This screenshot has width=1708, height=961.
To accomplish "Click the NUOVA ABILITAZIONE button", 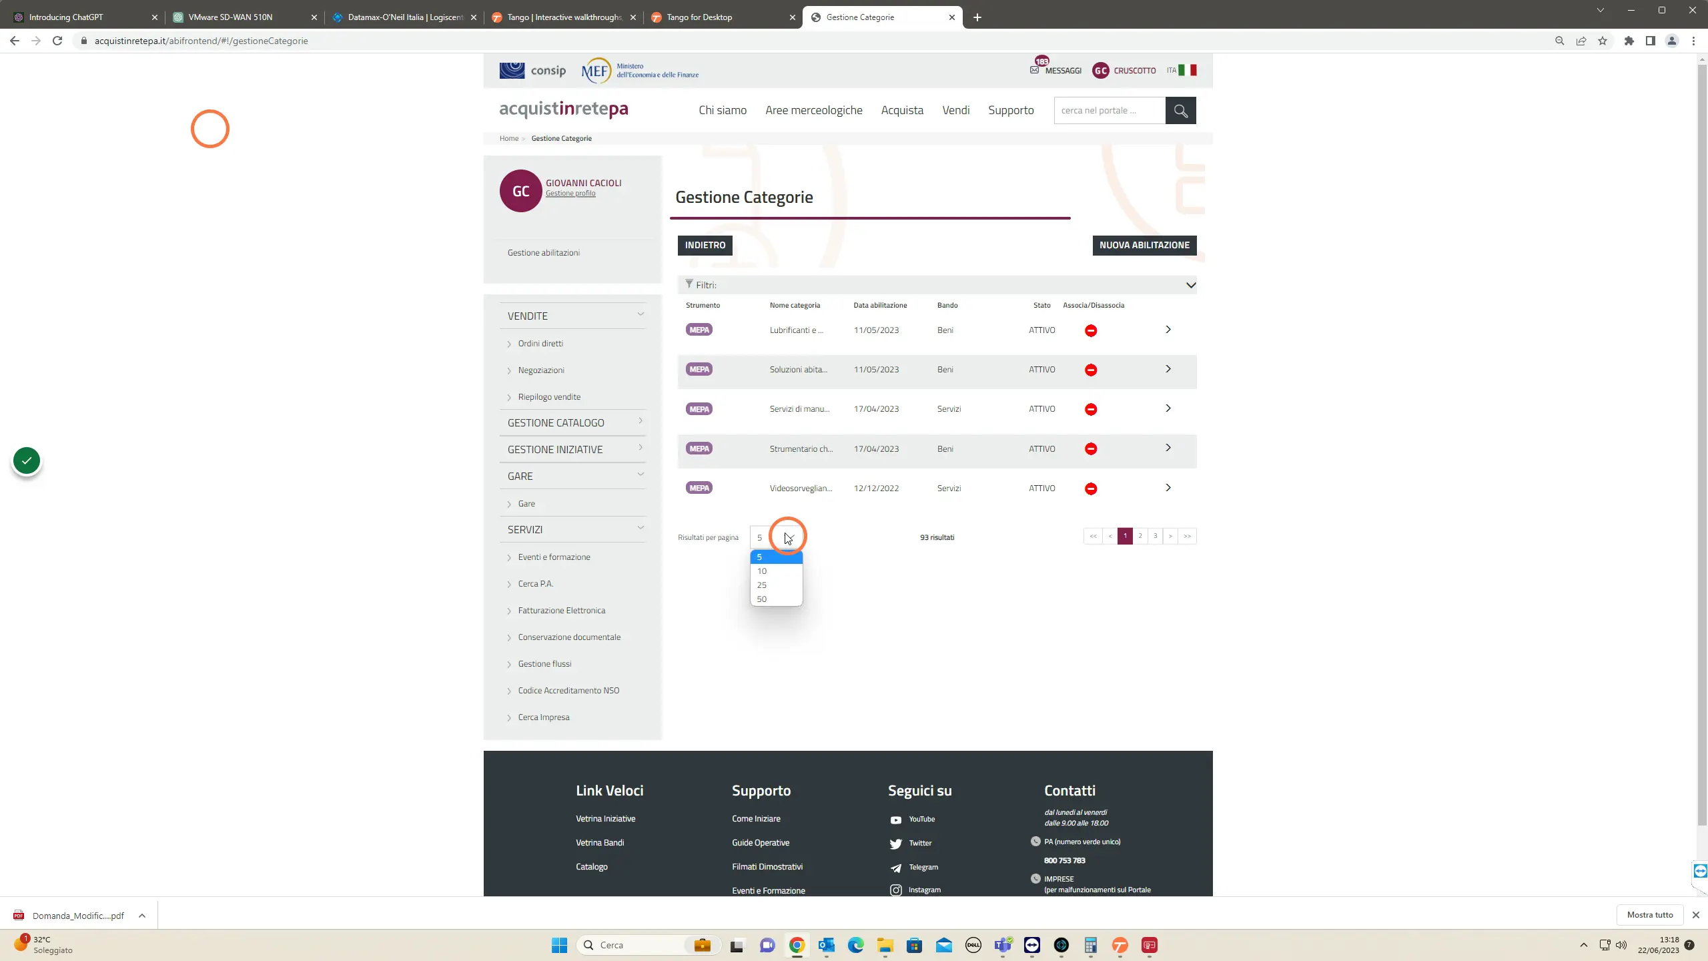I will (x=1144, y=245).
